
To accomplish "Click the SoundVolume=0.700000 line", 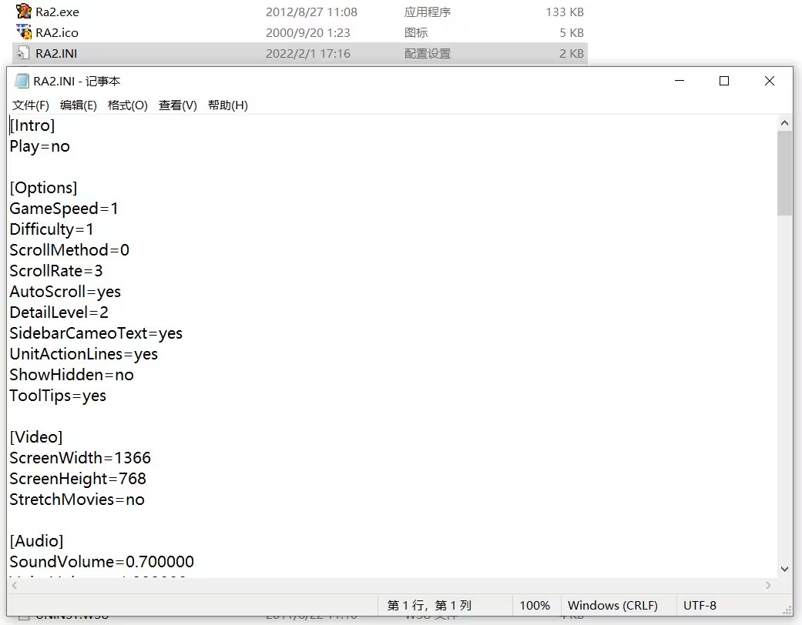I will tap(102, 562).
